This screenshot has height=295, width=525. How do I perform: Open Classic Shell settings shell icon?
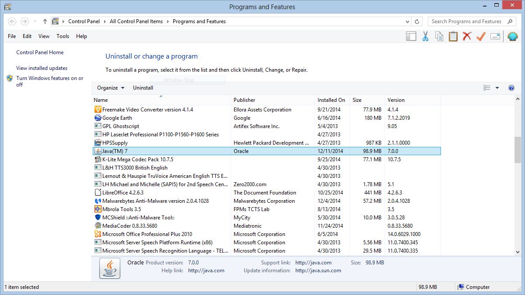pyautogui.click(x=512, y=36)
